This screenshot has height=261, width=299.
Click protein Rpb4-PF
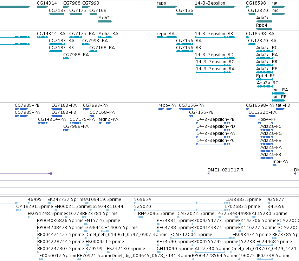[x=266, y=119]
